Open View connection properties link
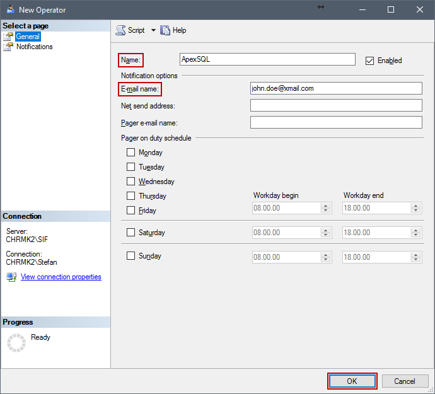This screenshot has width=435, height=394. 61,277
